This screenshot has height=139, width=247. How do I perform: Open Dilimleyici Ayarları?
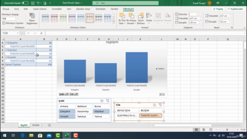coord(13,23)
